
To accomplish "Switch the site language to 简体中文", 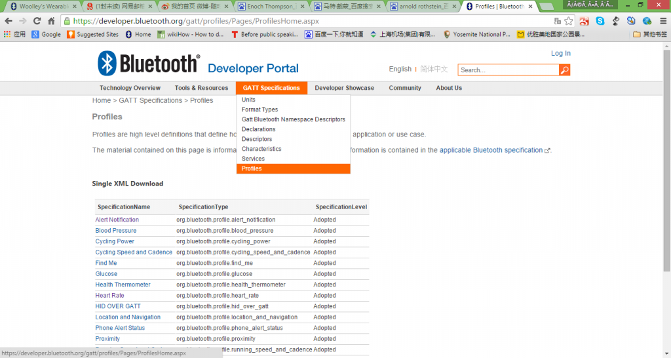I will click(x=433, y=70).
